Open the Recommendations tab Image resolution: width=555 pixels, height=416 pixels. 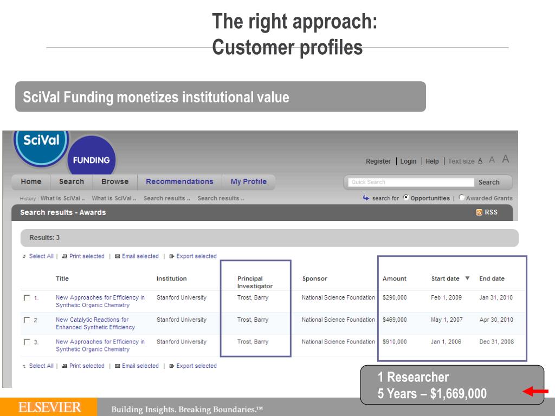[x=179, y=182]
